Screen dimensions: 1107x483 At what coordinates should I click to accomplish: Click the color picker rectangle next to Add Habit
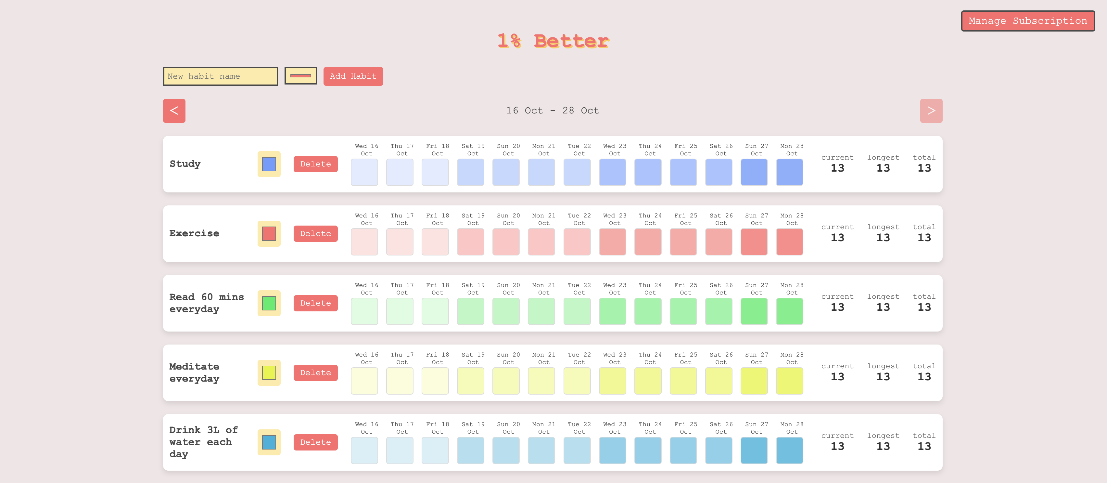point(301,75)
